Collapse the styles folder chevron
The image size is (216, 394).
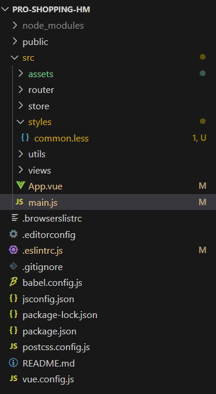coord(20,122)
